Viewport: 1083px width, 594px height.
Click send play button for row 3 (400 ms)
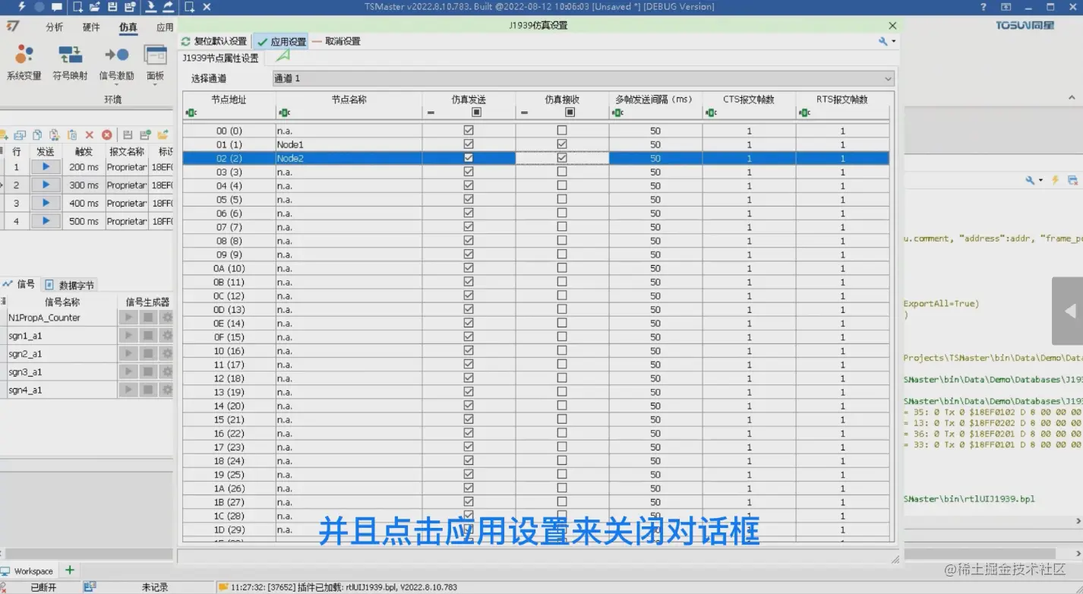[x=46, y=203]
